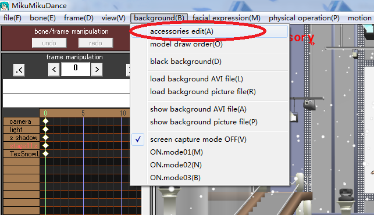374x215 pixels.
Task: Select the stage01.x track row
Action: tap(21, 146)
